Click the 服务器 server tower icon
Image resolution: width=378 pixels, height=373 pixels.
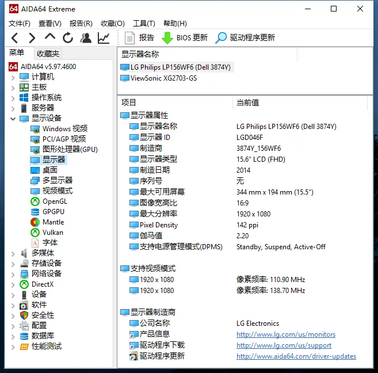click(24, 108)
